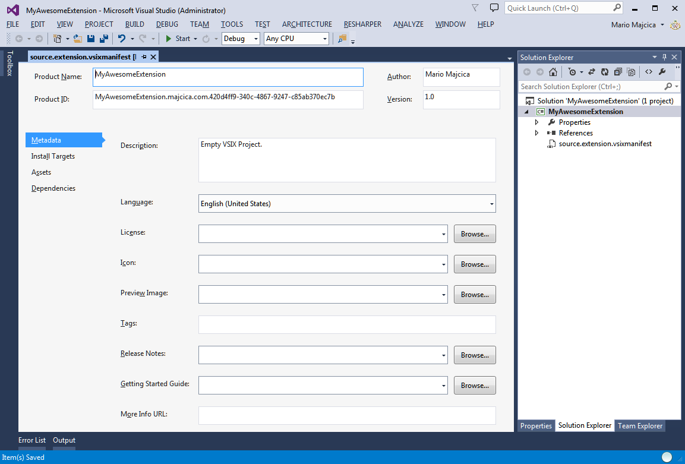This screenshot has width=685, height=464.
Task: Open the Toolbox side panel
Action: (x=10, y=64)
